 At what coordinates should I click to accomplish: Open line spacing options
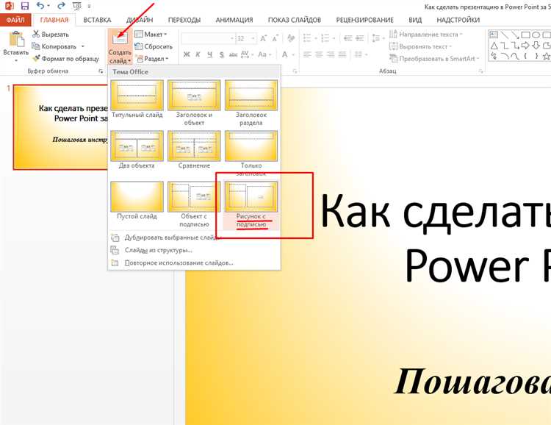[378, 38]
